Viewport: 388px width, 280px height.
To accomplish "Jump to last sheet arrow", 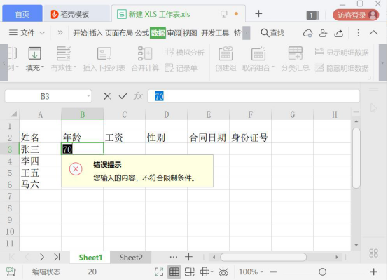I will (57, 257).
